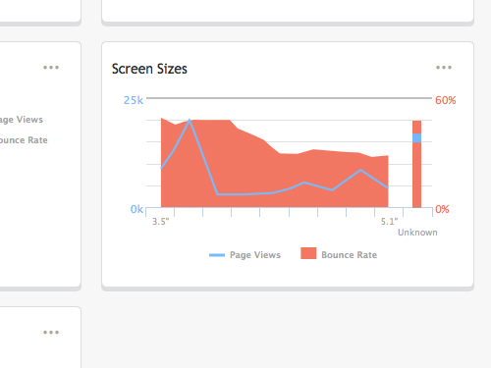Open the ellipsis menu on the bottom-left card
The image size is (491, 368).
[x=51, y=333]
